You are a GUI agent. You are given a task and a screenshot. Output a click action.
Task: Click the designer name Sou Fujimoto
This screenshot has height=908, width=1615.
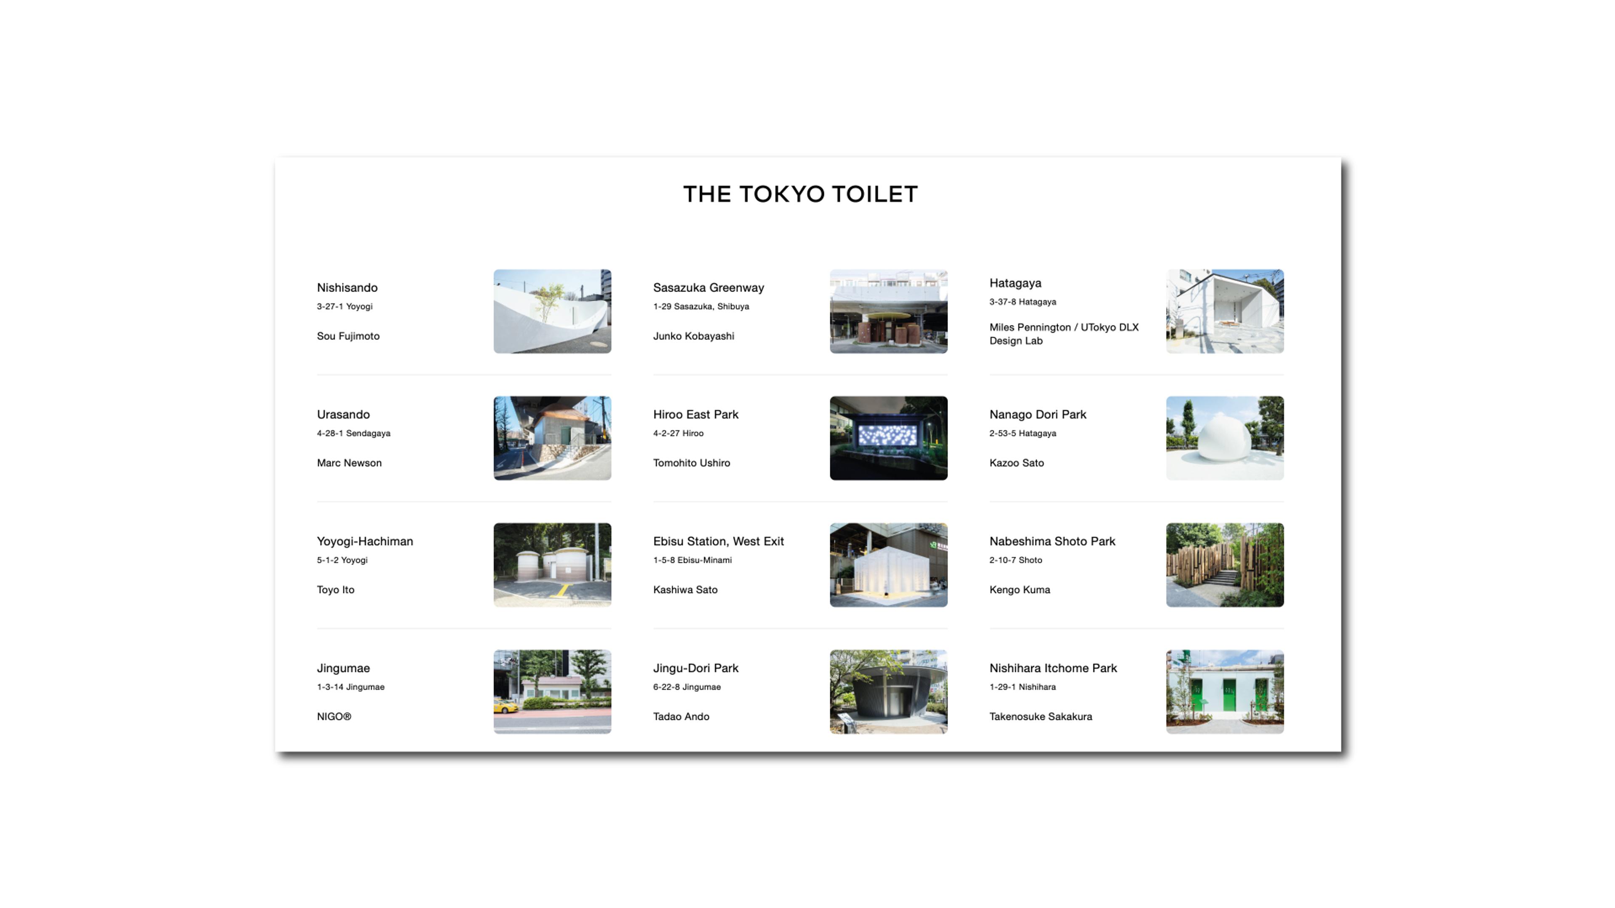click(348, 336)
